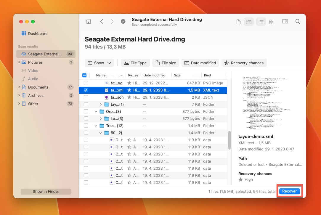Viewport: 321px width, 215px height.
Task: Click the ta...xml document file icon
Action: tap(106, 90)
